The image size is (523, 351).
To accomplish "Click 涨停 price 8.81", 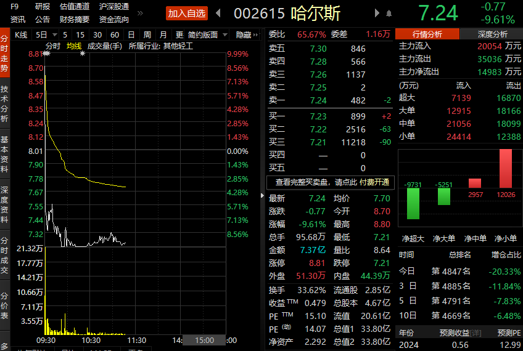I will point(317,263).
